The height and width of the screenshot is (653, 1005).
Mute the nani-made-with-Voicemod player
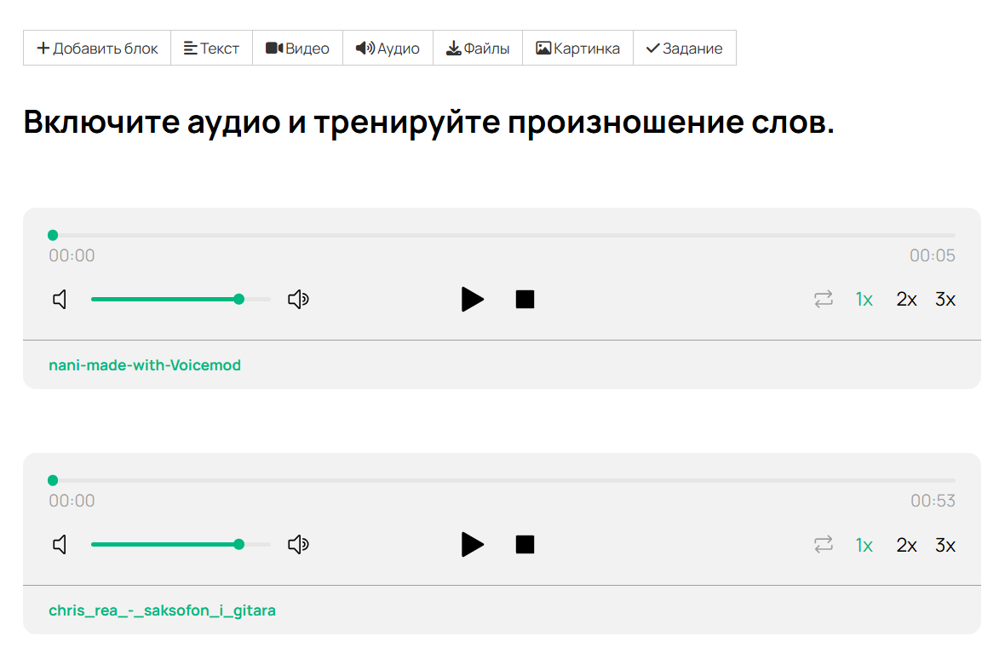[x=60, y=300]
